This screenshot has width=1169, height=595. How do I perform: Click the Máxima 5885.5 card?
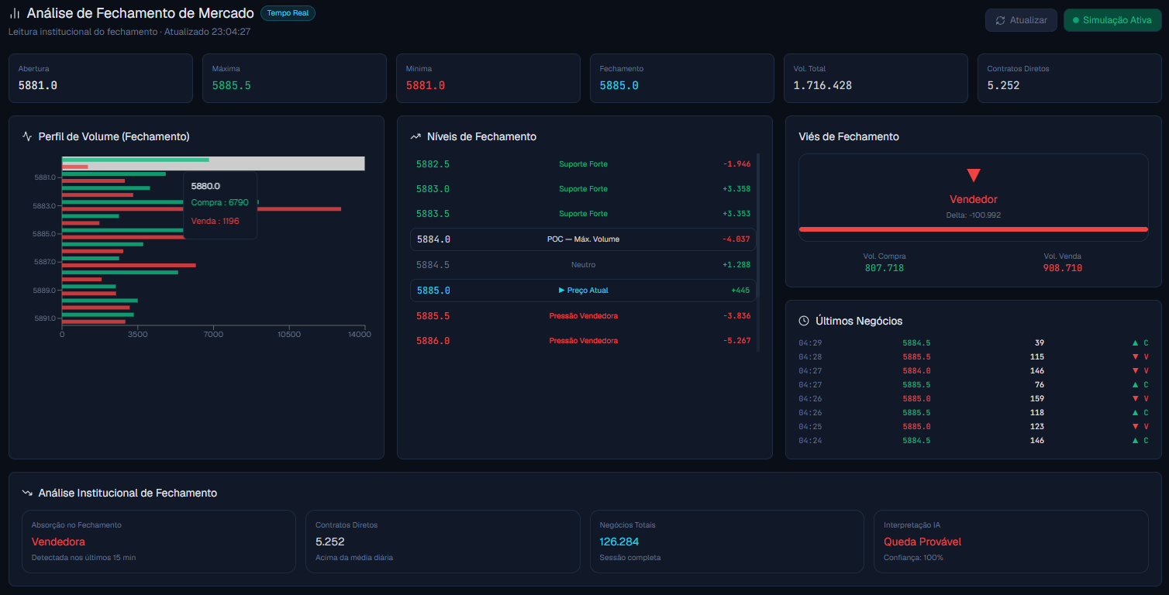coord(295,78)
